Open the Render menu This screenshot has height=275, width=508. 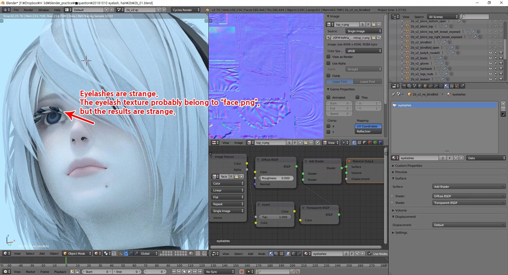tap(28, 10)
